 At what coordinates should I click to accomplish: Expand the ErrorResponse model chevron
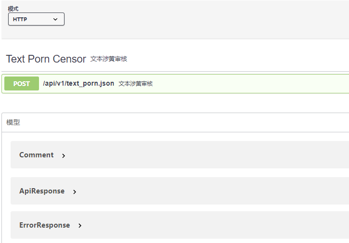(80, 226)
